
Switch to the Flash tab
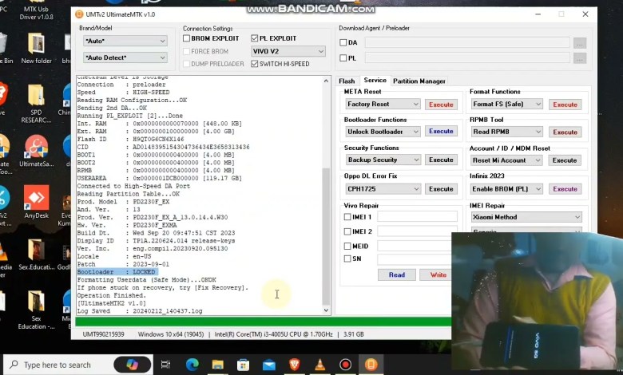pos(347,81)
